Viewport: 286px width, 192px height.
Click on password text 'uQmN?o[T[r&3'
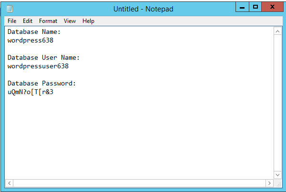(31, 92)
